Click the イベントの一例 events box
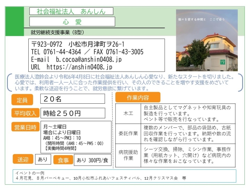This screenshot has width=250, height=188. [x=125, y=176]
